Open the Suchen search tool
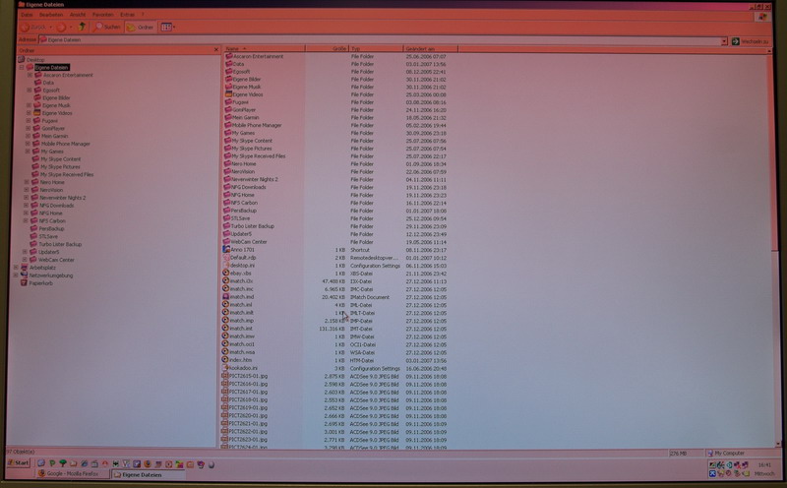This screenshot has width=787, height=488. 109,28
